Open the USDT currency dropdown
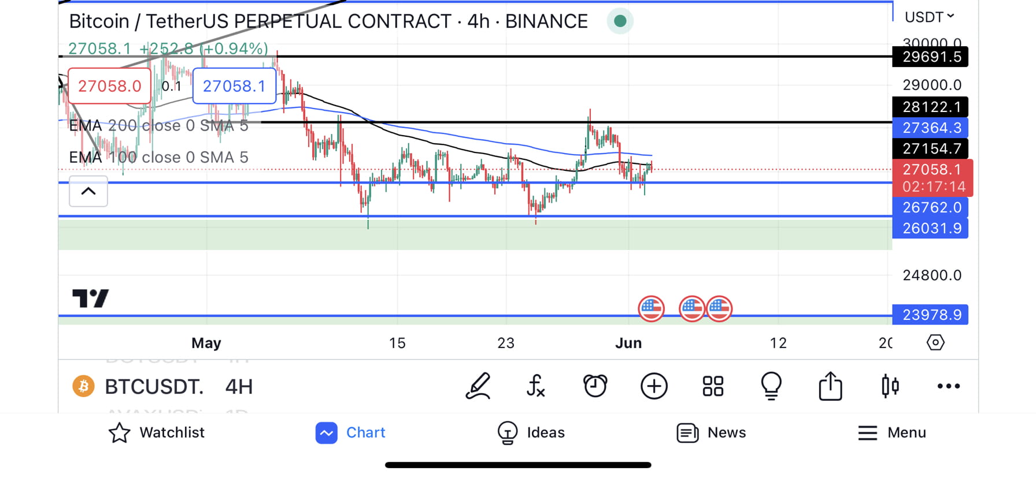 [x=929, y=17]
